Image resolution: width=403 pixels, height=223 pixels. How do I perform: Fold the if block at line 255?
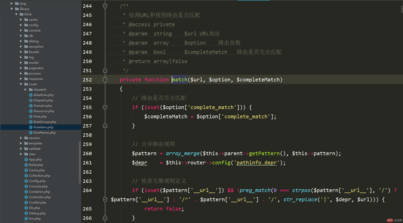click(105, 107)
